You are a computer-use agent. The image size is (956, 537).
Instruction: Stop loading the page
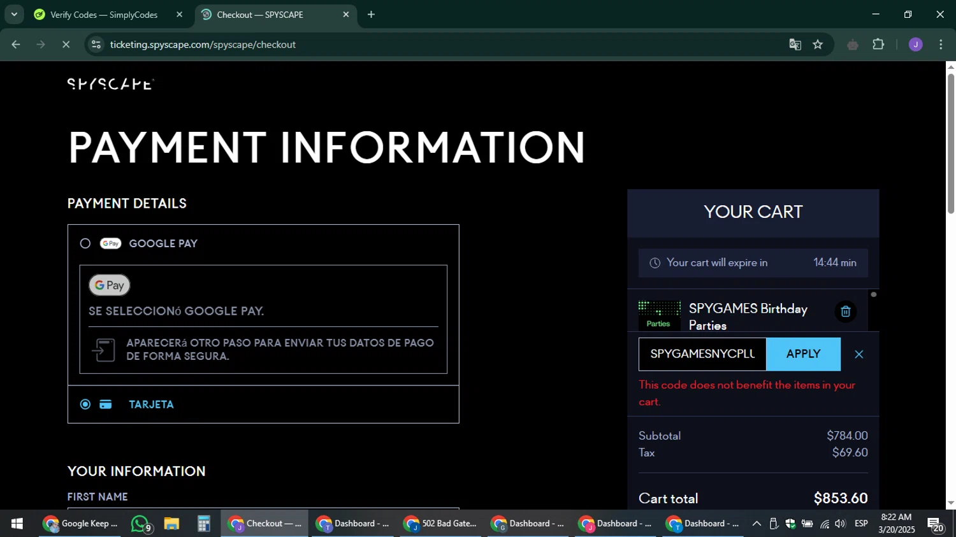pyautogui.click(x=66, y=45)
